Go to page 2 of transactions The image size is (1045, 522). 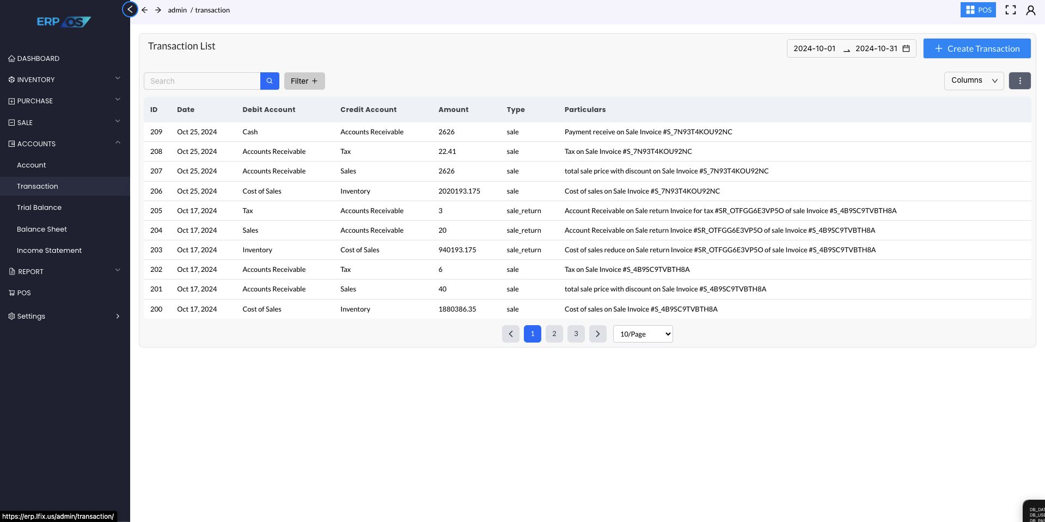[554, 334]
